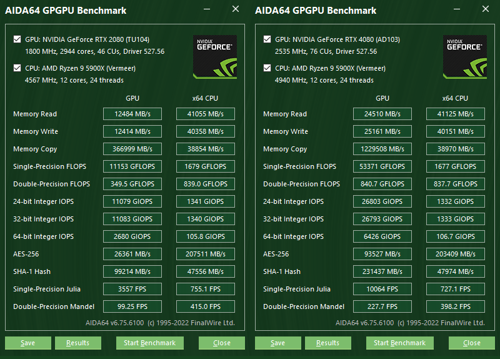Select the 11083 GIOPS 32-bit integer value
Image resolution: width=500 pixels, height=359 pixels.
coord(132,220)
